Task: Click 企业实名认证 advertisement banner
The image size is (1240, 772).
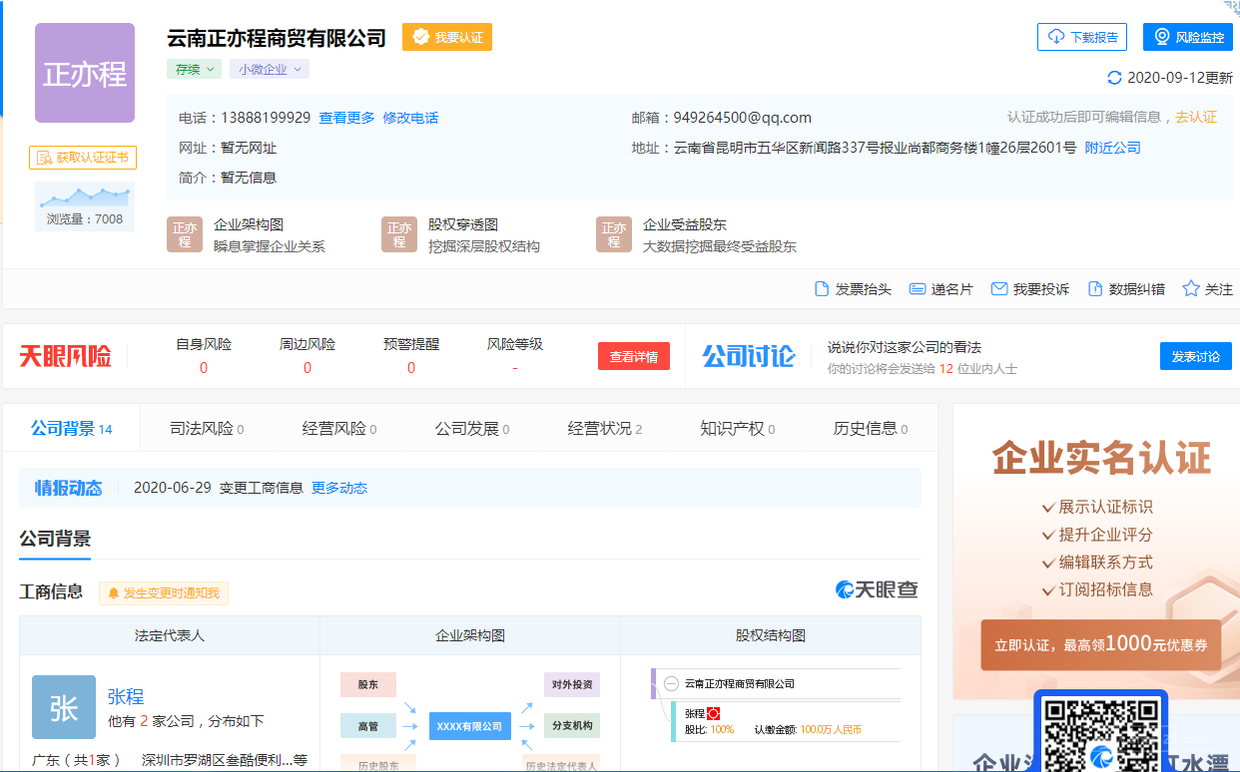Action: pos(1096,552)
